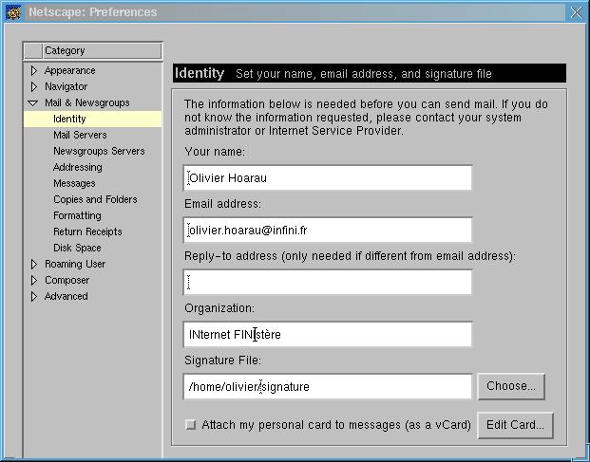
Task: Select Roaming User in the category tree
Action: coord(75,264)
